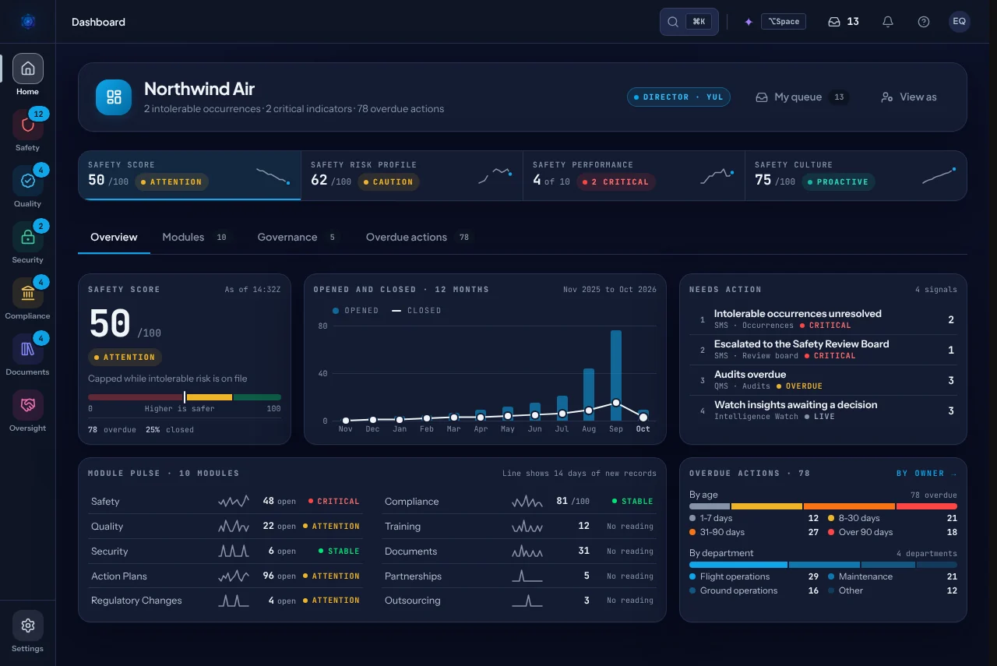Open the Partnerships module row
997x666 pixels.
pos(519,576)
